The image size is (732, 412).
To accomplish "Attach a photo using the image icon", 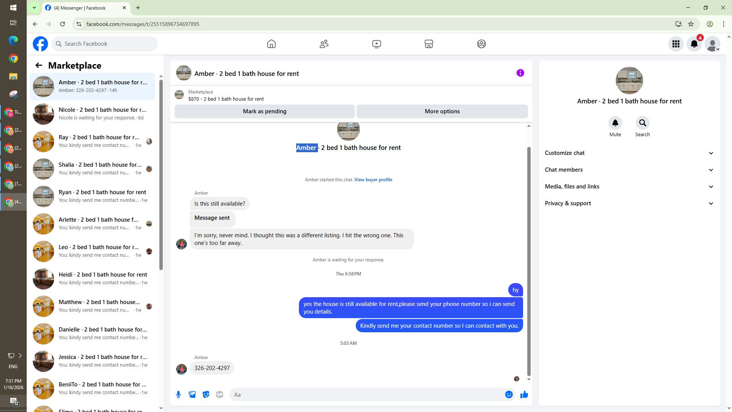I will 192,395.
